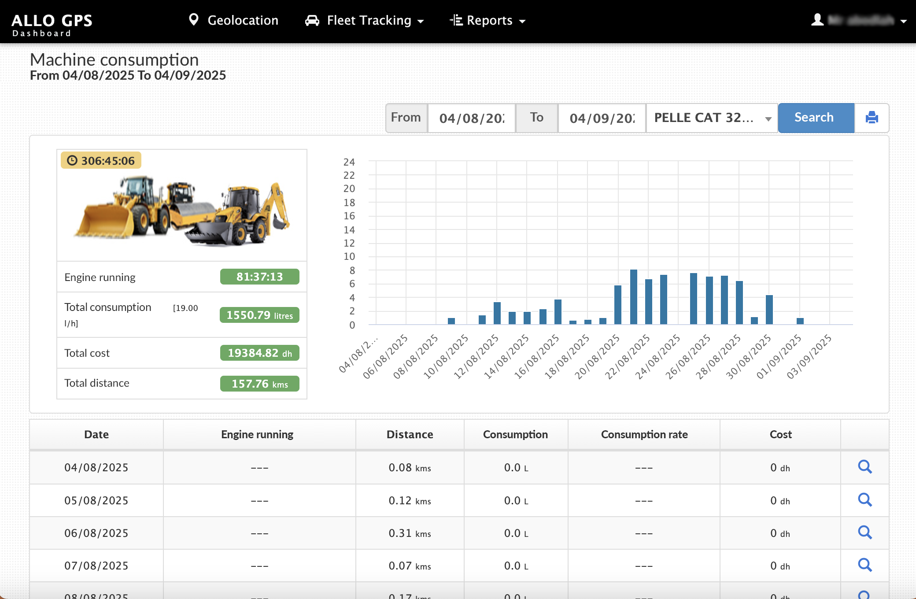Open the user account dropdown arrow
Image resolution: width=916 pixels, height=599 pixels.
coord(904,21)
